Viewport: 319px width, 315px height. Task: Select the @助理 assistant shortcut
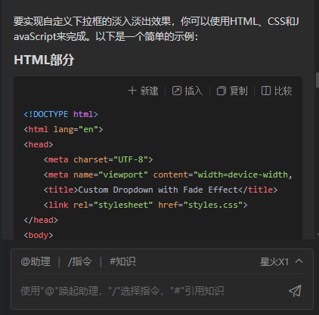coord(36,261)
